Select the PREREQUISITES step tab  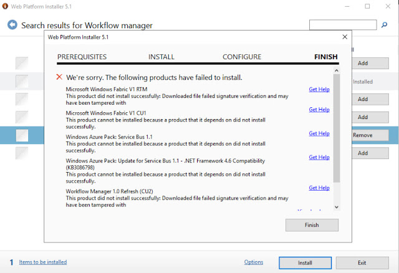coord(82,57)
